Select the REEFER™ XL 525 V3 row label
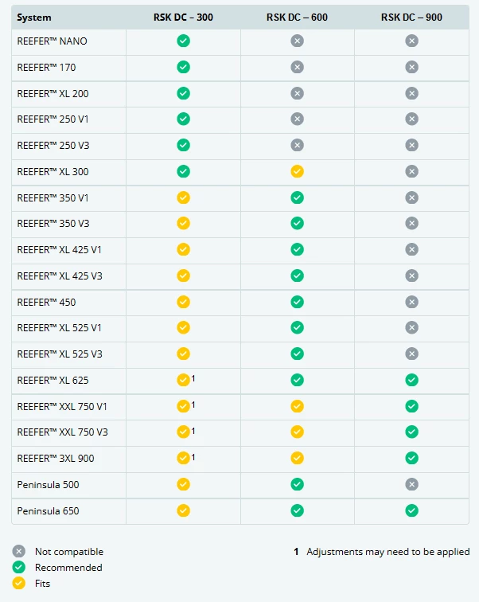Screen dimensions: 479x602 coord(60,354)
